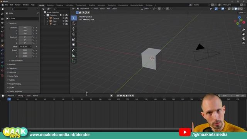This screenshot has height=139, width=247.
Task: Open the timeline Marker menu
Action: pos(35,96)
